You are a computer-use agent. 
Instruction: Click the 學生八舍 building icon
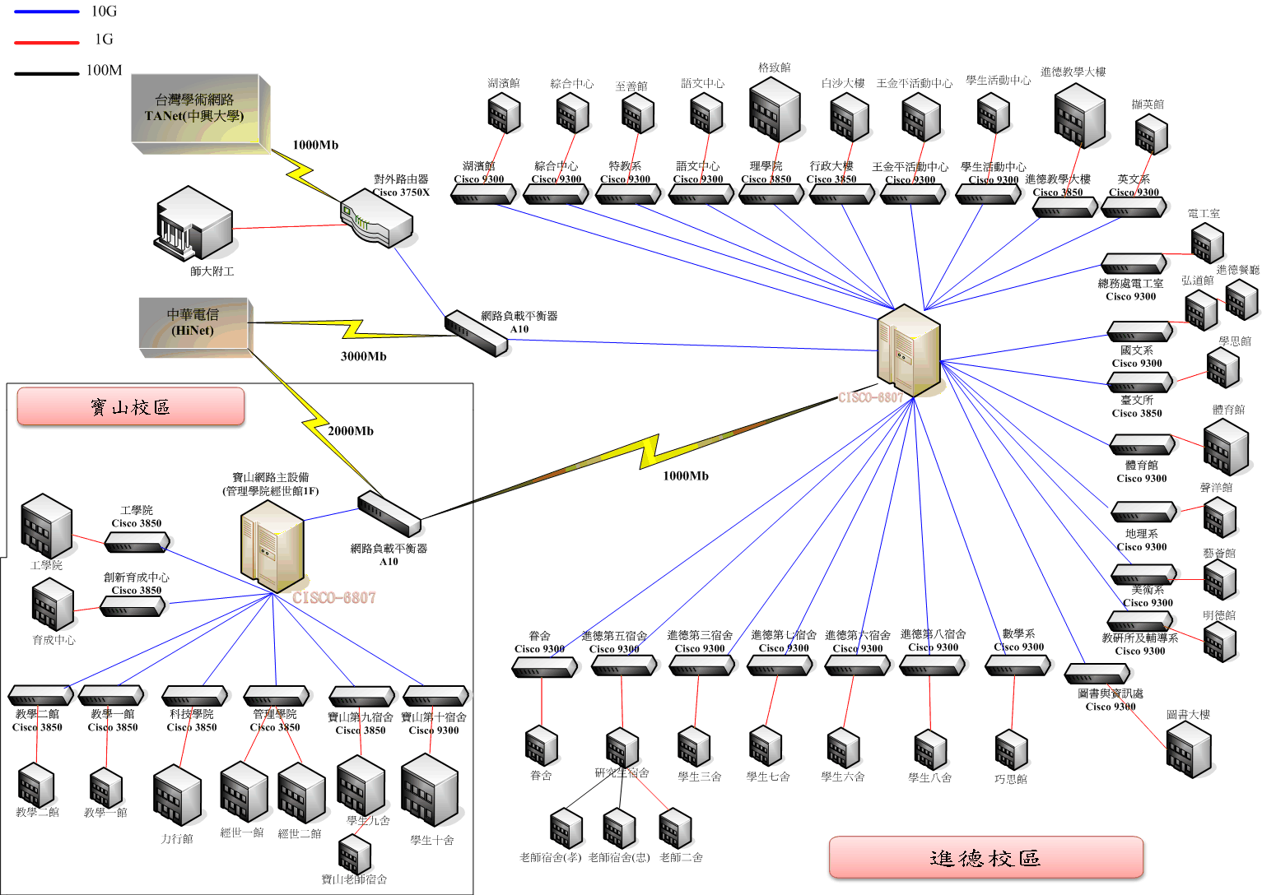(x=930, y=749)
